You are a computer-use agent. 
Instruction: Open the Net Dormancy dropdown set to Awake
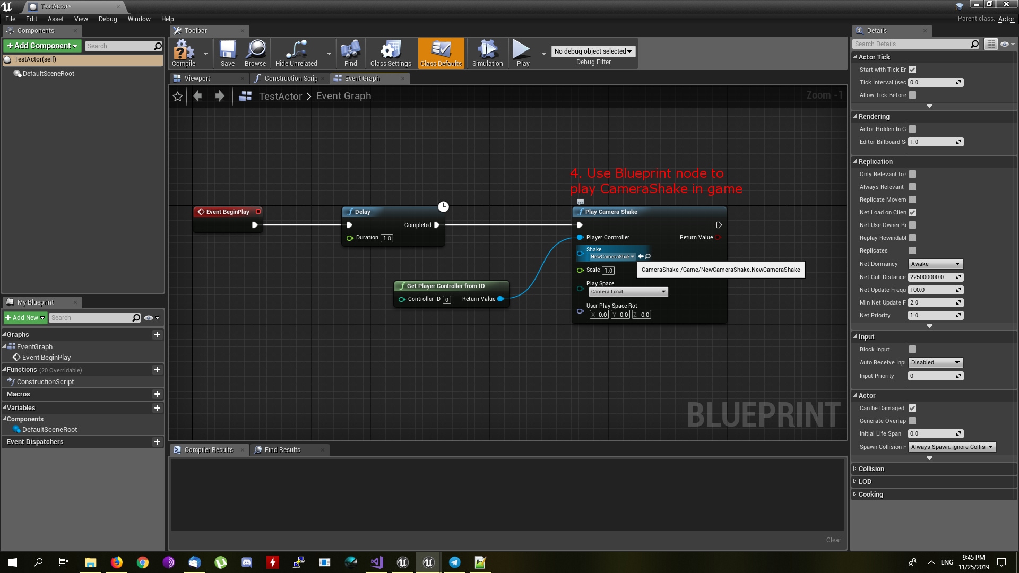(x=935, y=264)
